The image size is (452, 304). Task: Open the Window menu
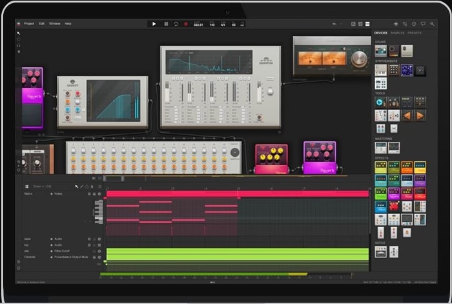[x=54, y=24]
